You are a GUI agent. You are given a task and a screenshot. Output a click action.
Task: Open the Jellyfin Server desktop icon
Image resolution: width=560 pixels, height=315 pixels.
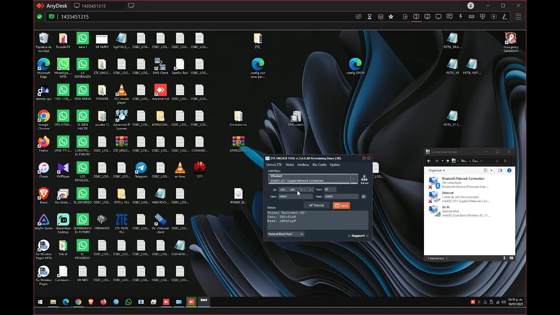43,222
